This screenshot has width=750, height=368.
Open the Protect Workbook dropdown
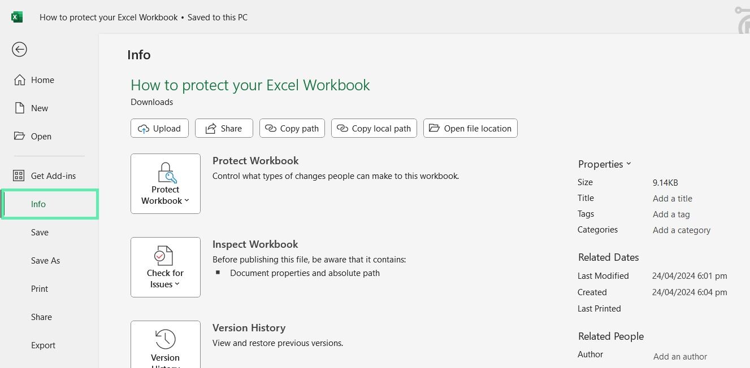tap(166, 183)
